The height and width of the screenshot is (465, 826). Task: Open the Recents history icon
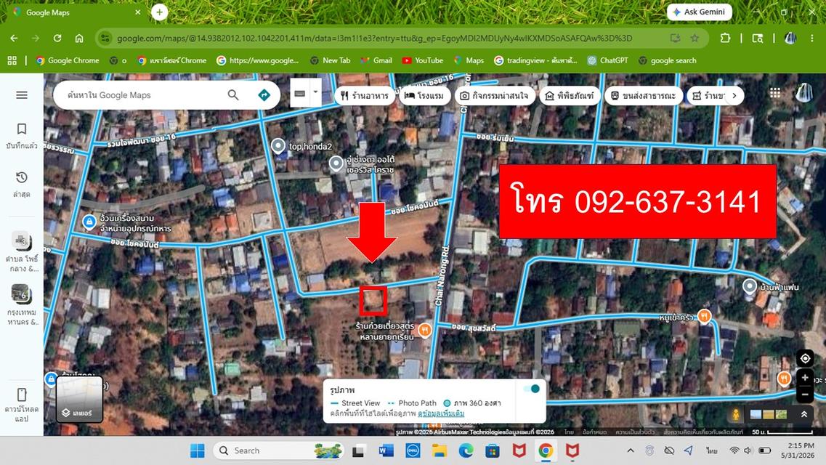(x=22, y=177)
